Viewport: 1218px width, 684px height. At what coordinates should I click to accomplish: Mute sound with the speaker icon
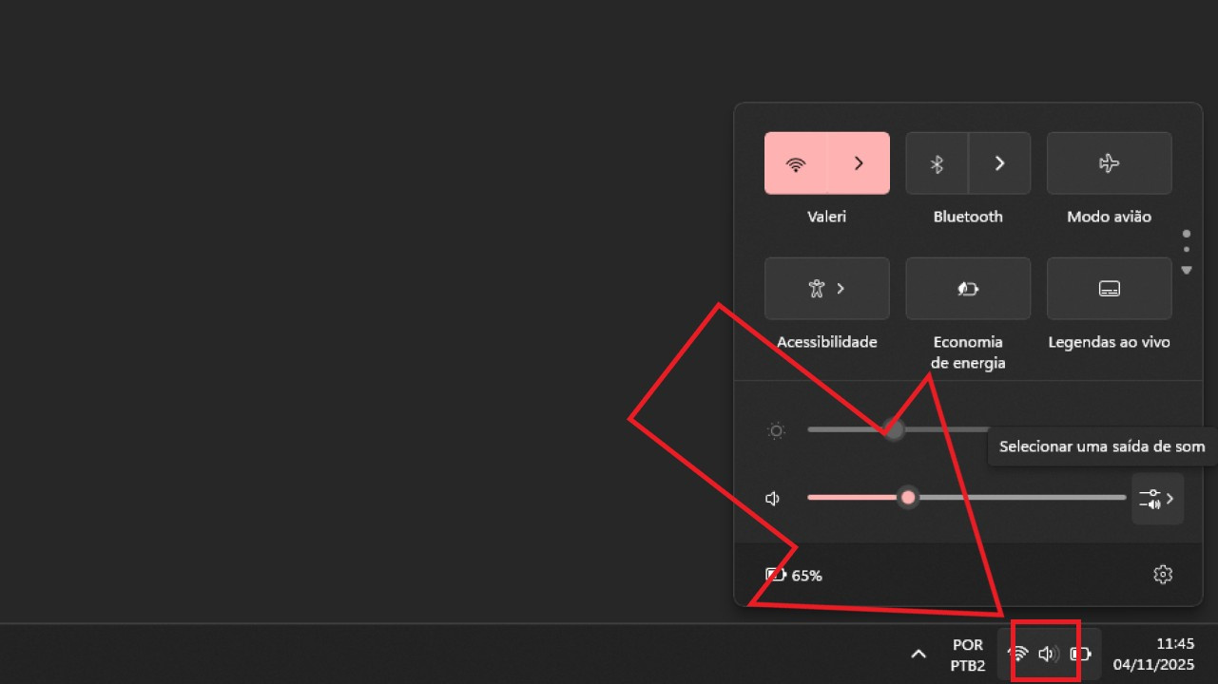point(773,498)
